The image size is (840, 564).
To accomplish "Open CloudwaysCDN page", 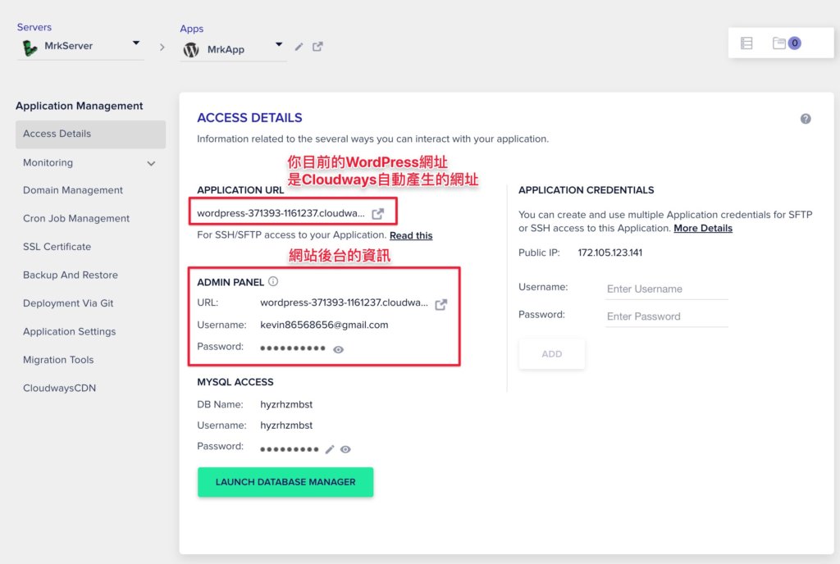I will [x=59, y=388].
